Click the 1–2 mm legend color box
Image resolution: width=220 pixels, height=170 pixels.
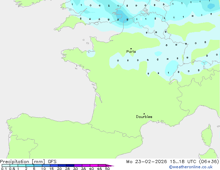click(x=22, y=165)
